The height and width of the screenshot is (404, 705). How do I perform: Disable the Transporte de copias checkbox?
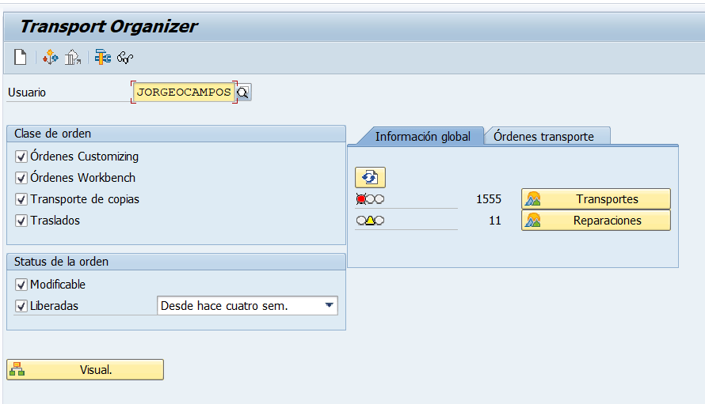coord(21,199)
